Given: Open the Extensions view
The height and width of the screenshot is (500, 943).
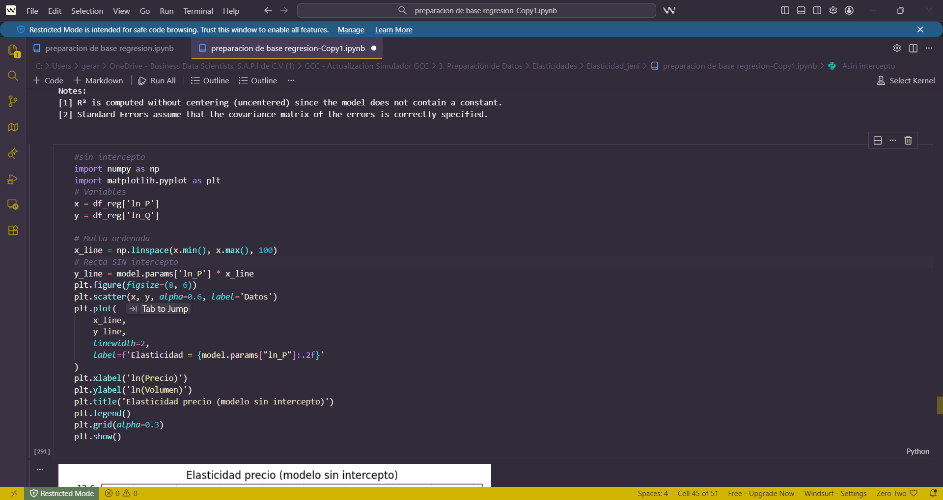Looking at the screenshot, I should [13, 230].
